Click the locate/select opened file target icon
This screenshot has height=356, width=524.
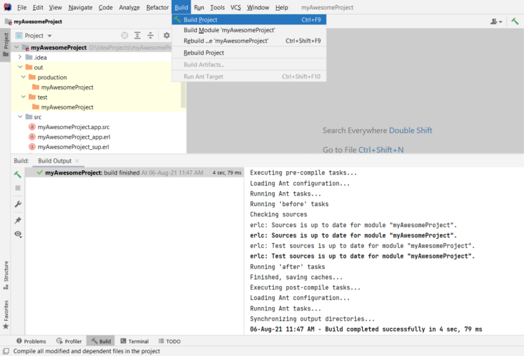click(125, 35)
